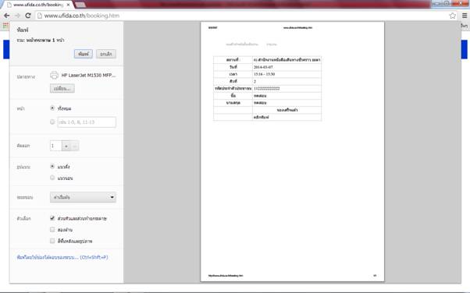Click the HP LaserJet printer icon
The image size is (470, 293).
(54, 75)
